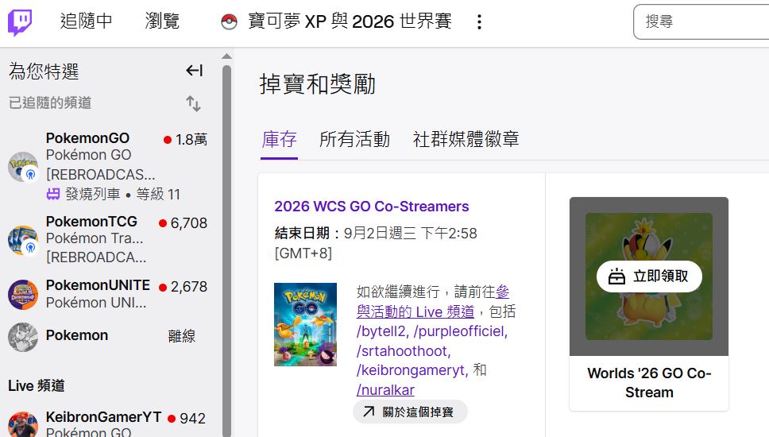
Task: Visit the /purpleofficiel channel link
Action: click(x=461, y=331)
